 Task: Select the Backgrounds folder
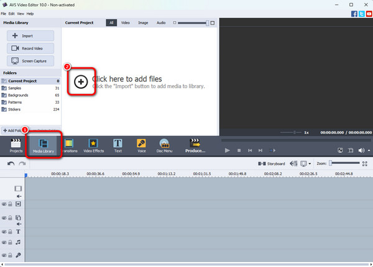coord(30,95)
